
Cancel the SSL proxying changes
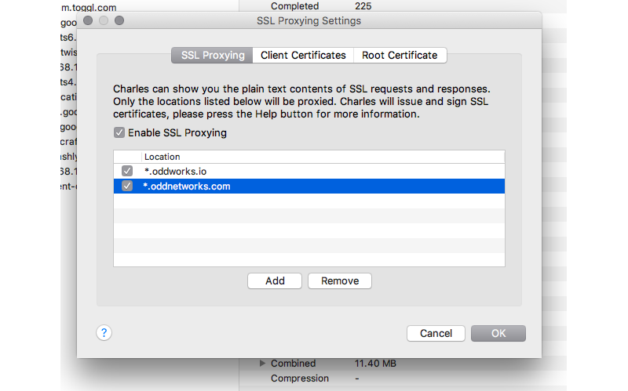tap(436, 333)
